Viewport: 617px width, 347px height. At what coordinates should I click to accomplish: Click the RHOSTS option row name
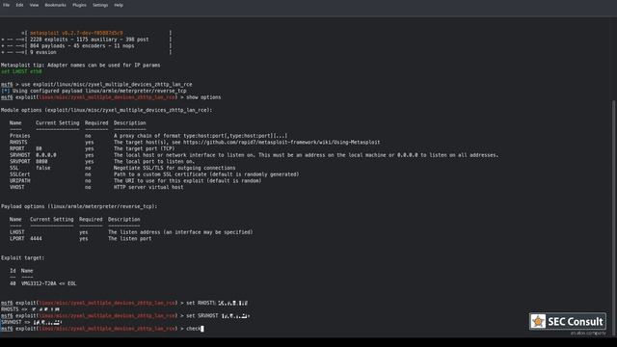click(x=18, y=142)
